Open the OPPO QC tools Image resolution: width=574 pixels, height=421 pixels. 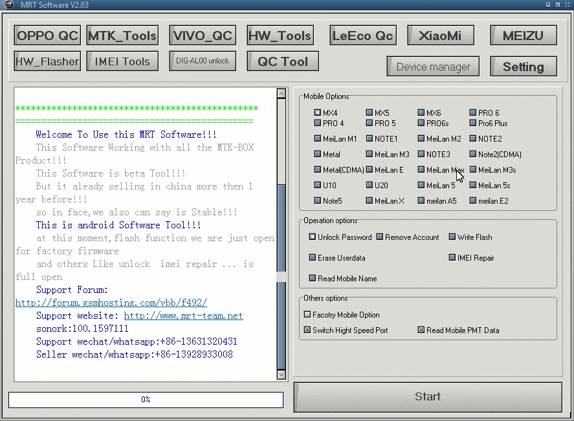(48, 36)
